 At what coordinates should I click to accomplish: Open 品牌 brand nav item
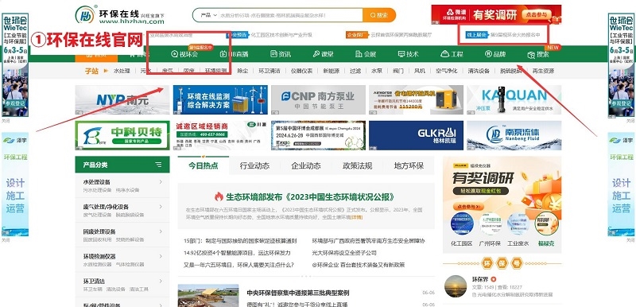(495, 54)
